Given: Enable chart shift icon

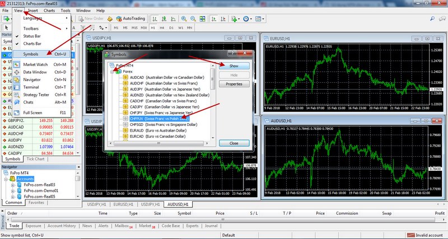Looking at the screenshot, I should [x=223, y=18].
